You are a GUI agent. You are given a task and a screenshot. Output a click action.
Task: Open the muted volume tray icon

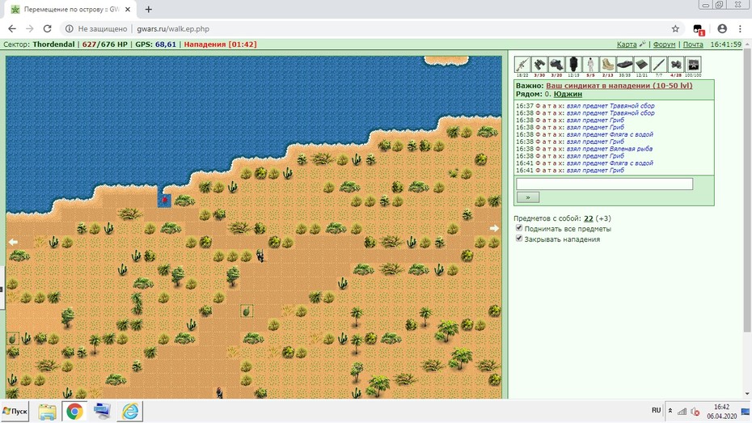point(695,412)
